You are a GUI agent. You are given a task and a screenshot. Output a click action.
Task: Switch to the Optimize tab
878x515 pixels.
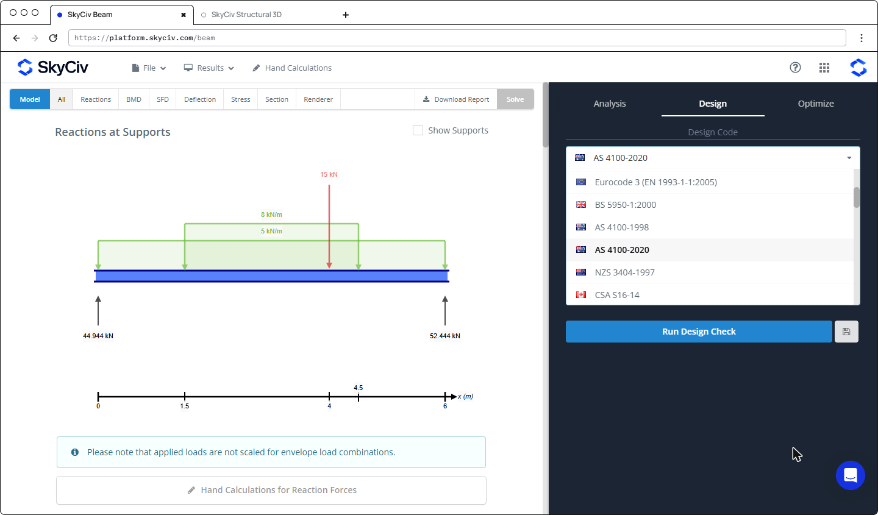tap(816, 104)
